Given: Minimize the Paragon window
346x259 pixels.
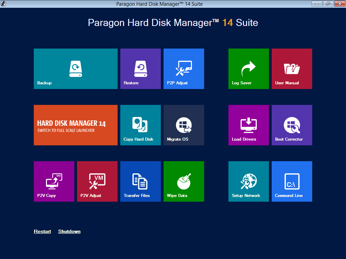Looking at the screenshot, I should tap(317, 3).
